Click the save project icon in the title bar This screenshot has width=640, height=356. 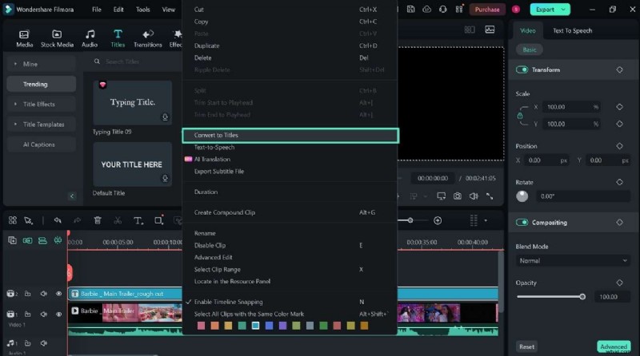click(410, 10)
